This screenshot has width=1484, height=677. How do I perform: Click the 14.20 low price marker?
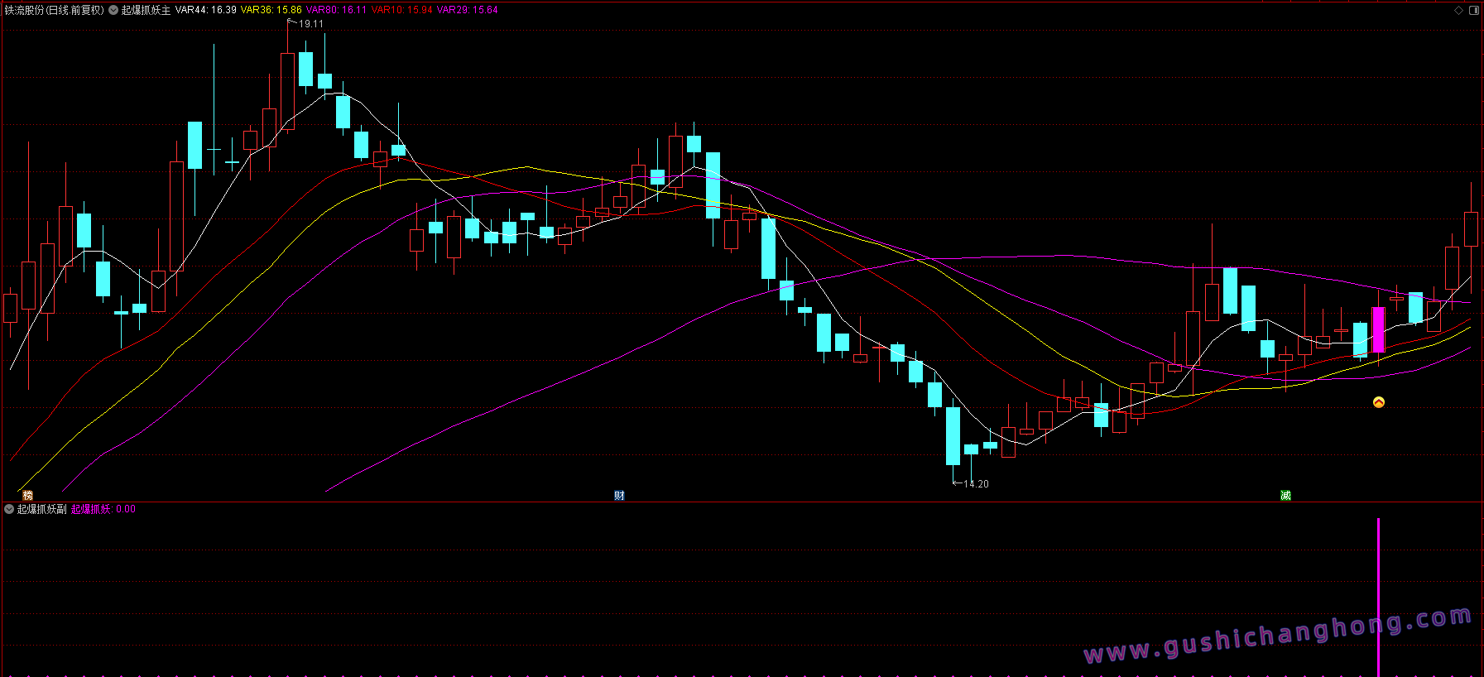tap(976, 484)
